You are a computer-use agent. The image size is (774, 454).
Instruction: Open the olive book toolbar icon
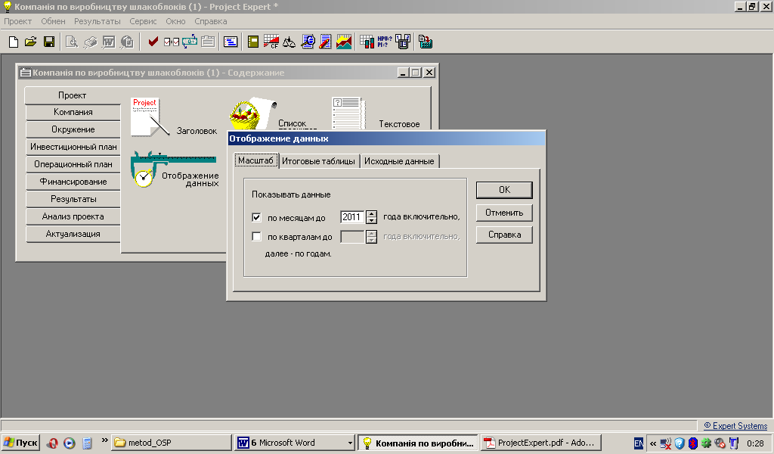point(253,42)
